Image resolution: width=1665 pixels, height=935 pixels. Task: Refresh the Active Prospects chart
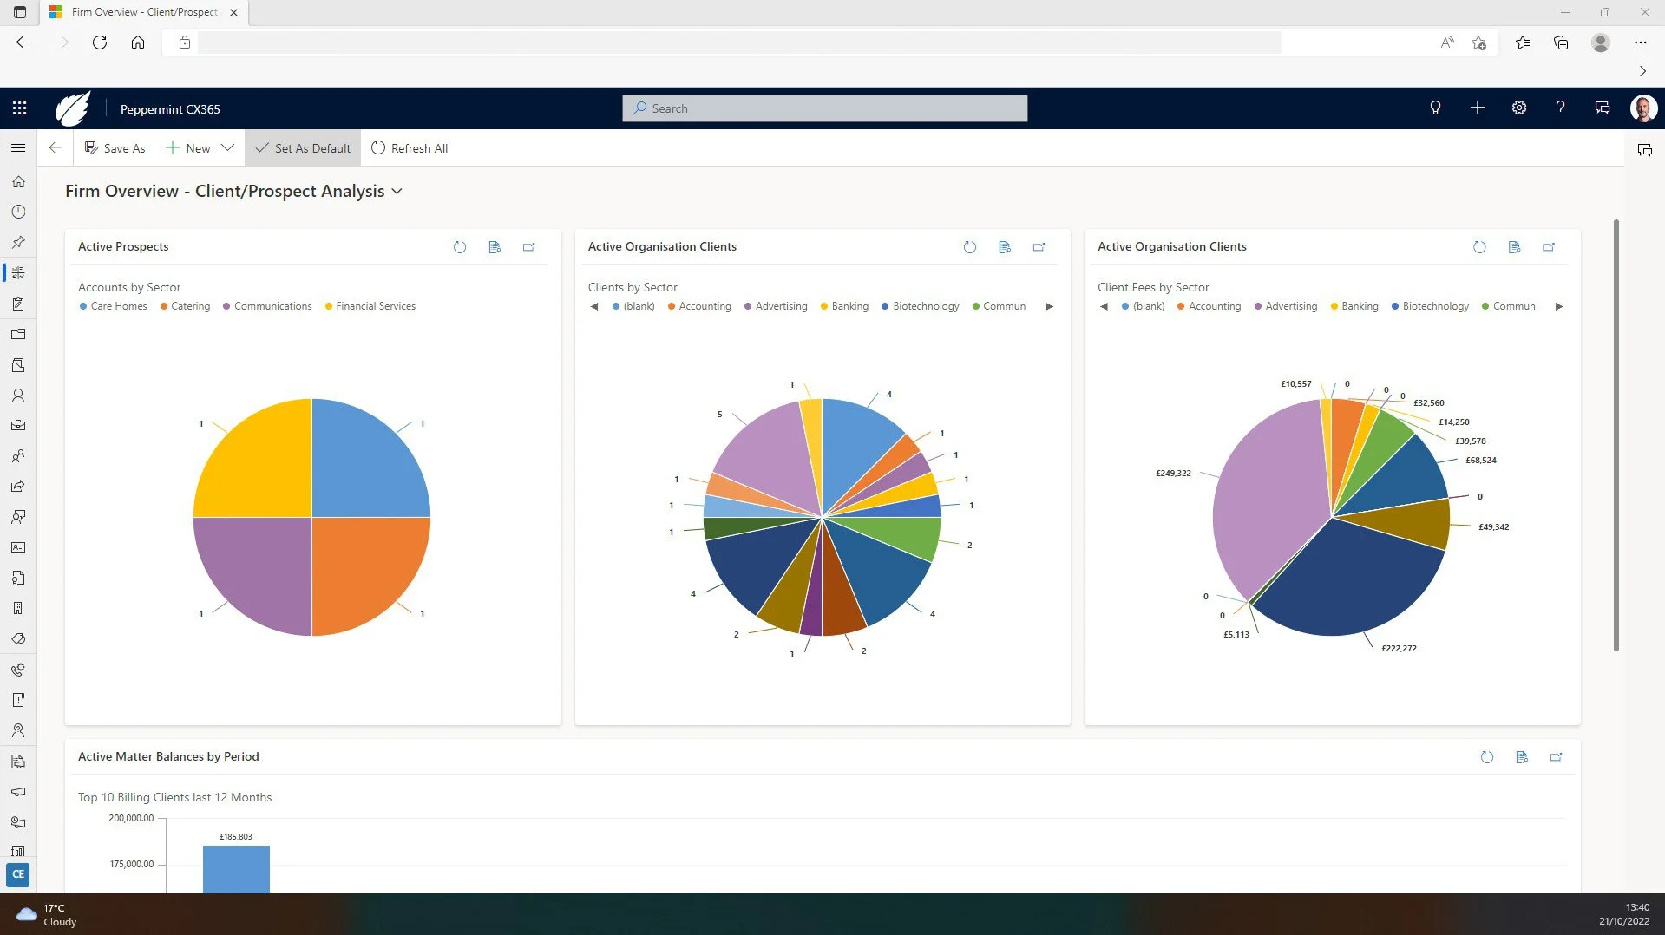(460, 247)
